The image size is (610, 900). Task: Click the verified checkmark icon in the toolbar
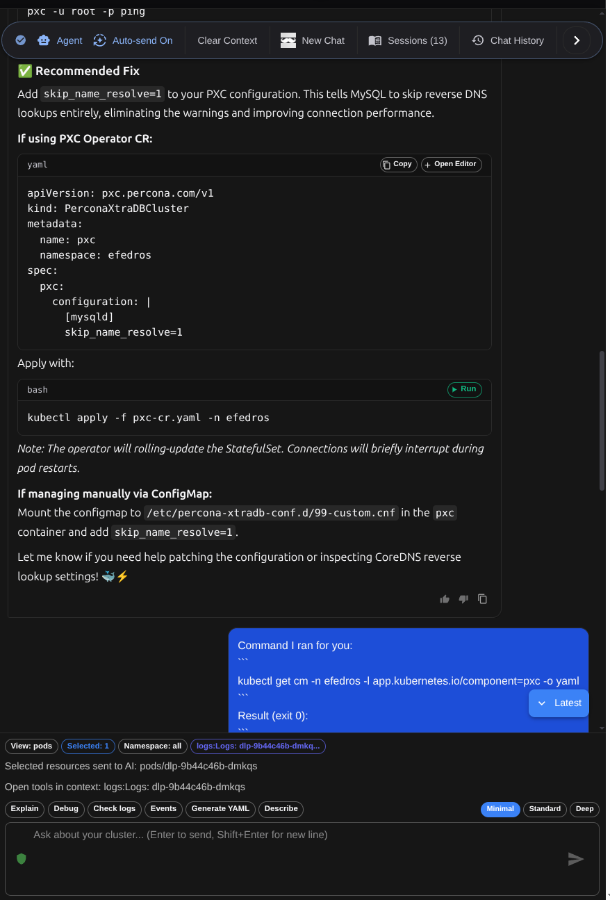[21, 40]
